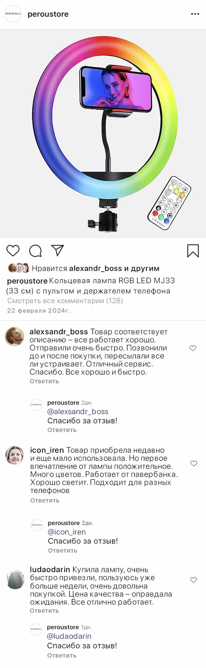Screen dimensions: 206x668
Task: Open the three-dot post options menu
Action: coord(195,14)
